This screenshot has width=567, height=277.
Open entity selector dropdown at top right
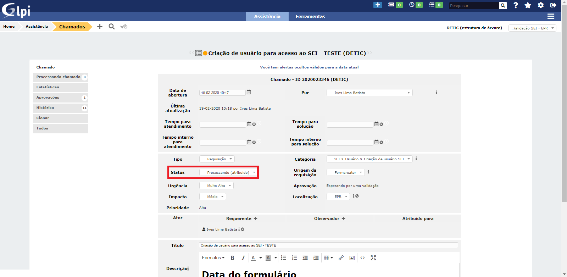532,28
